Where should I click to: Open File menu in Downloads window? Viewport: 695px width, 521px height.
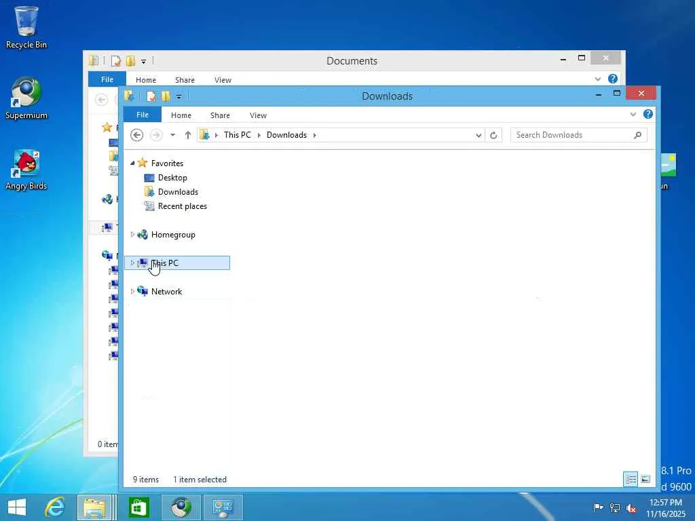143,114
